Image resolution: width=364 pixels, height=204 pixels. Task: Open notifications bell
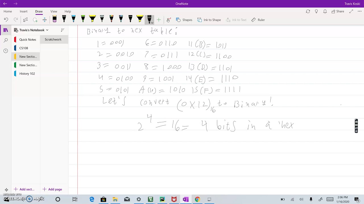click(325, 11)
